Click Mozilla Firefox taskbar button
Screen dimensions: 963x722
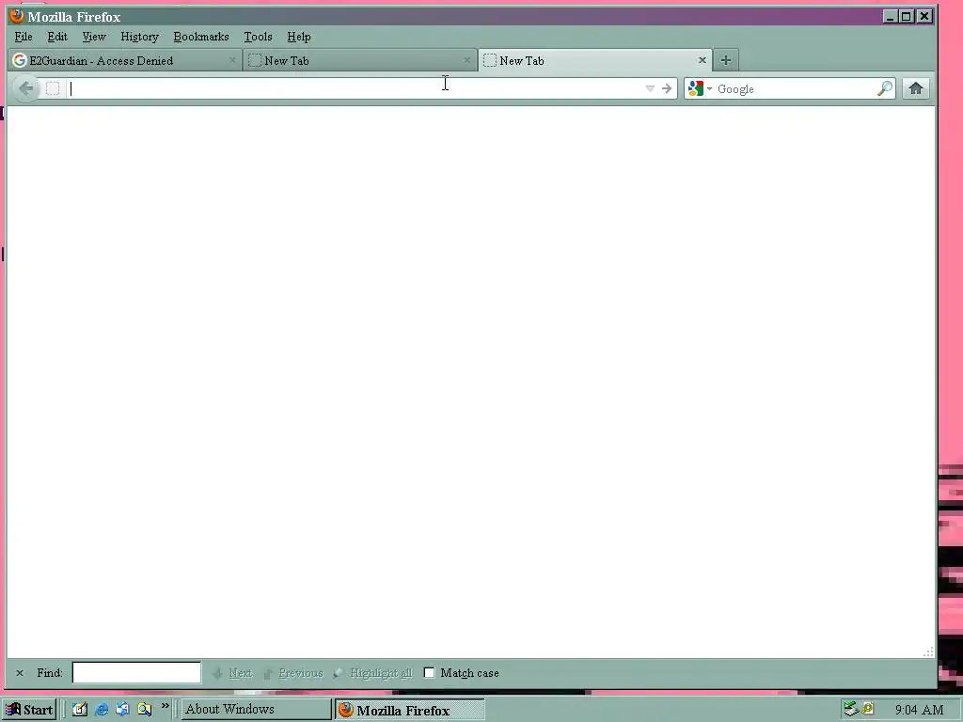pyautogui.click(x=410, y=710)
